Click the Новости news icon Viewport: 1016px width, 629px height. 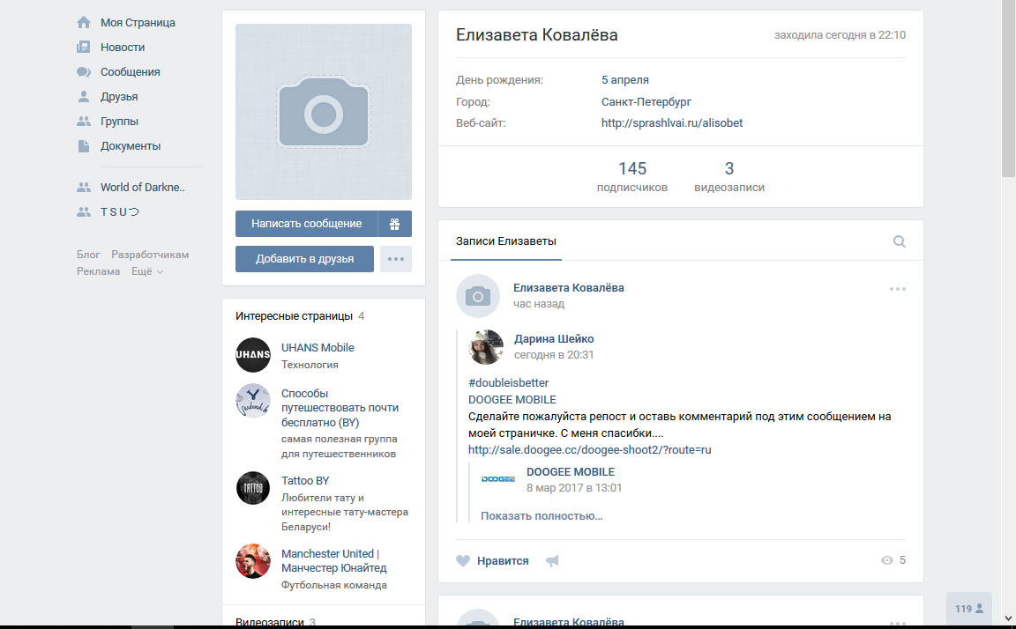click(x=84, y=48)
